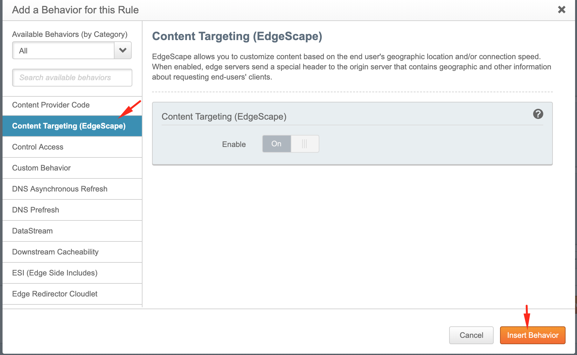Viewport: 577px width, 355px height.
Task: Click the Content Targeting (EdgeScape) panel header
Action: (224, 117)
